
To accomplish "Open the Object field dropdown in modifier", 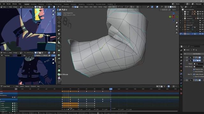I will (x=199, y=64).
